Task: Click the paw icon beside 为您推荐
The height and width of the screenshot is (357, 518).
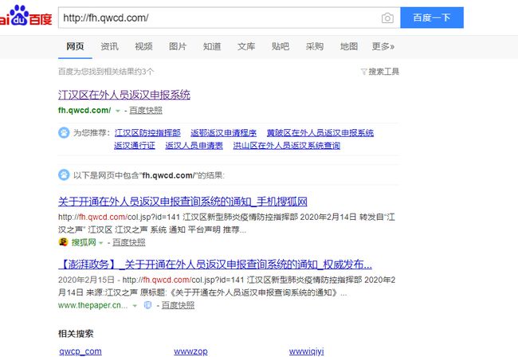Action: pyautogui.click(x=64, y=133)
